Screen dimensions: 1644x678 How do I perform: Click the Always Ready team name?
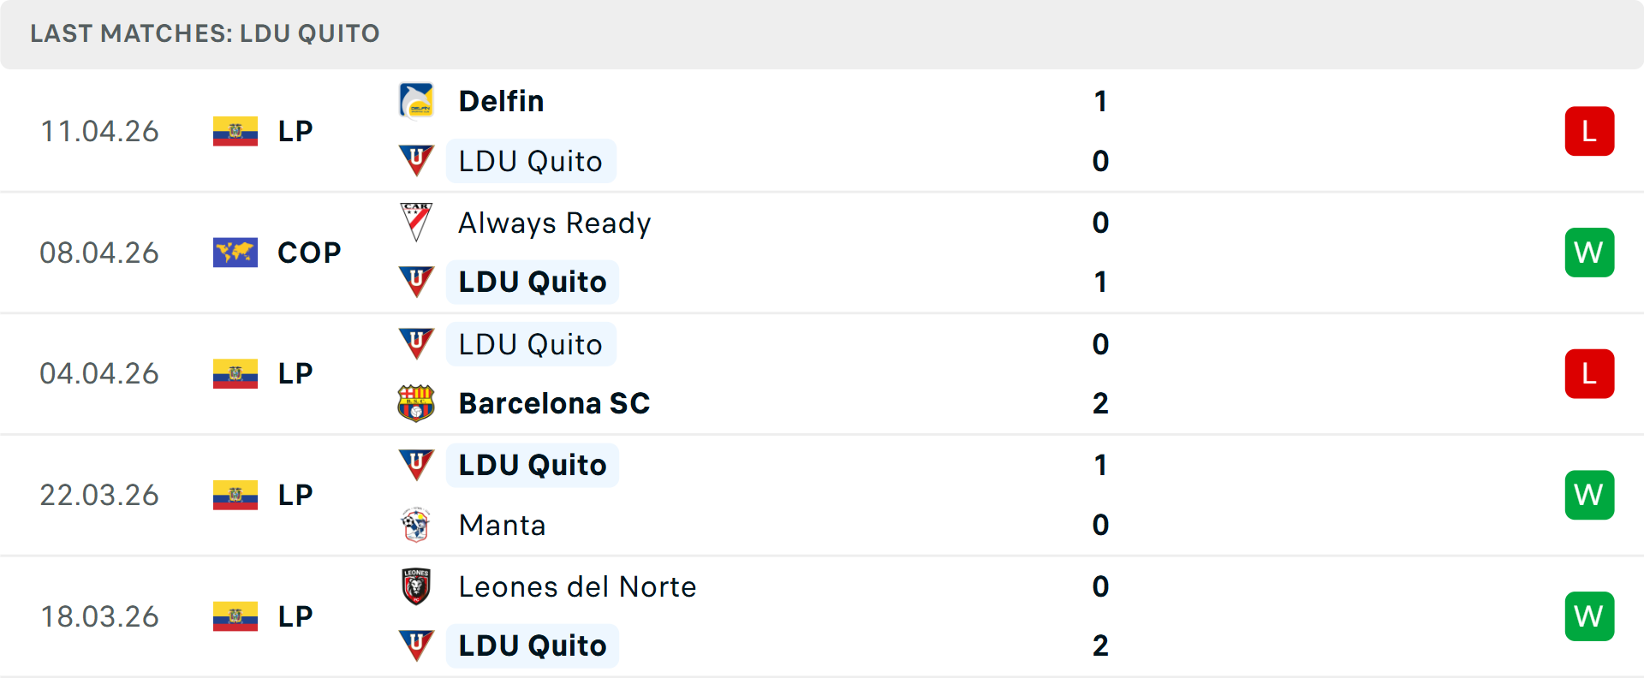pos(554,223)
